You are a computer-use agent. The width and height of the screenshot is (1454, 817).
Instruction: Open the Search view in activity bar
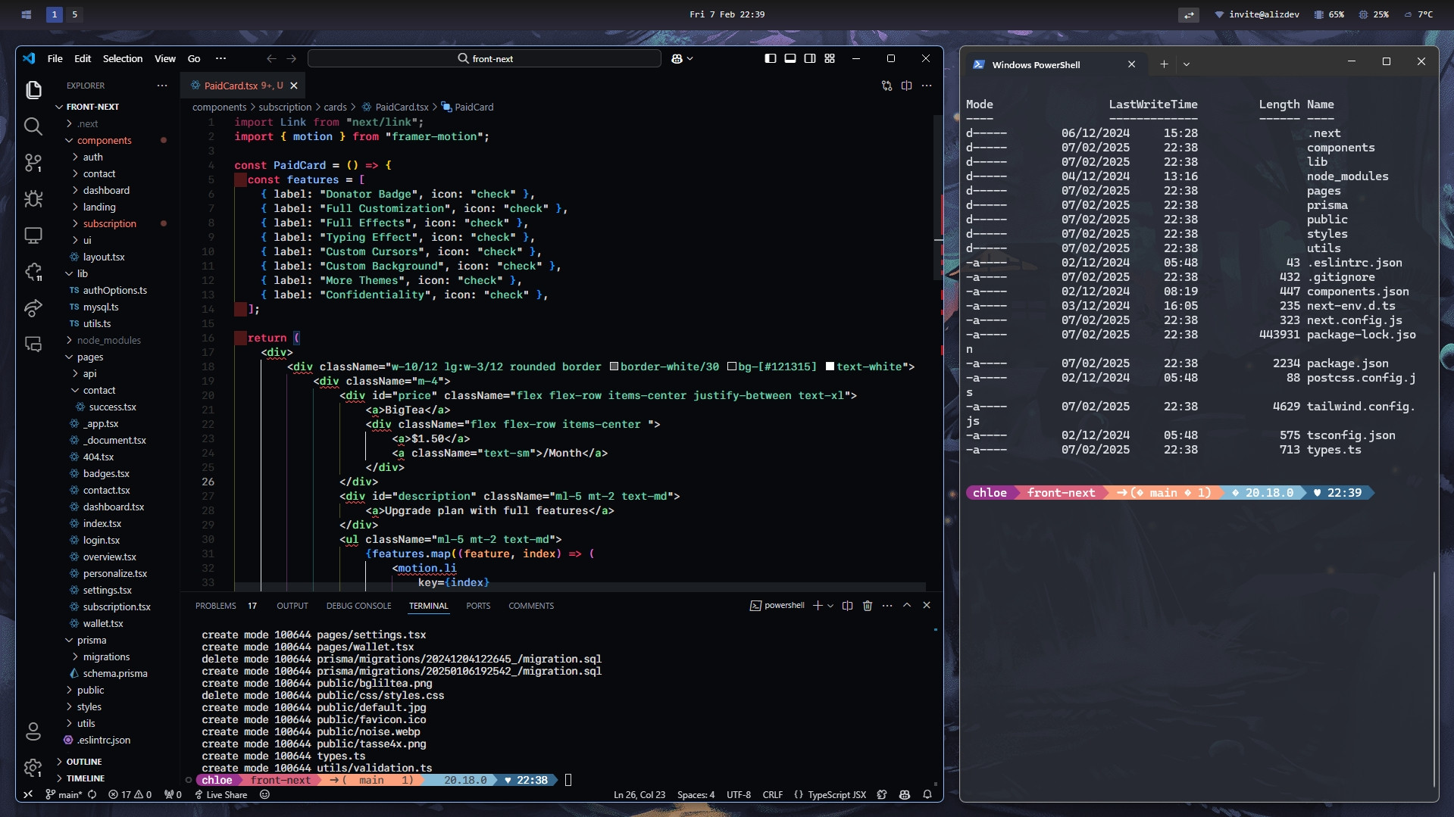pyautogui.click(x=33, y=126)
